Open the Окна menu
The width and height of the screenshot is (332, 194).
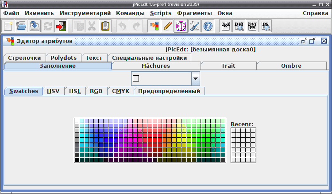(x=224, y=13)
